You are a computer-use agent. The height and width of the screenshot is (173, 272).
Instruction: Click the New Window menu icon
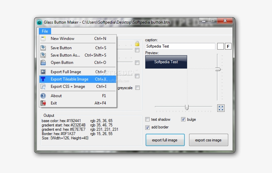pos(43,39)
